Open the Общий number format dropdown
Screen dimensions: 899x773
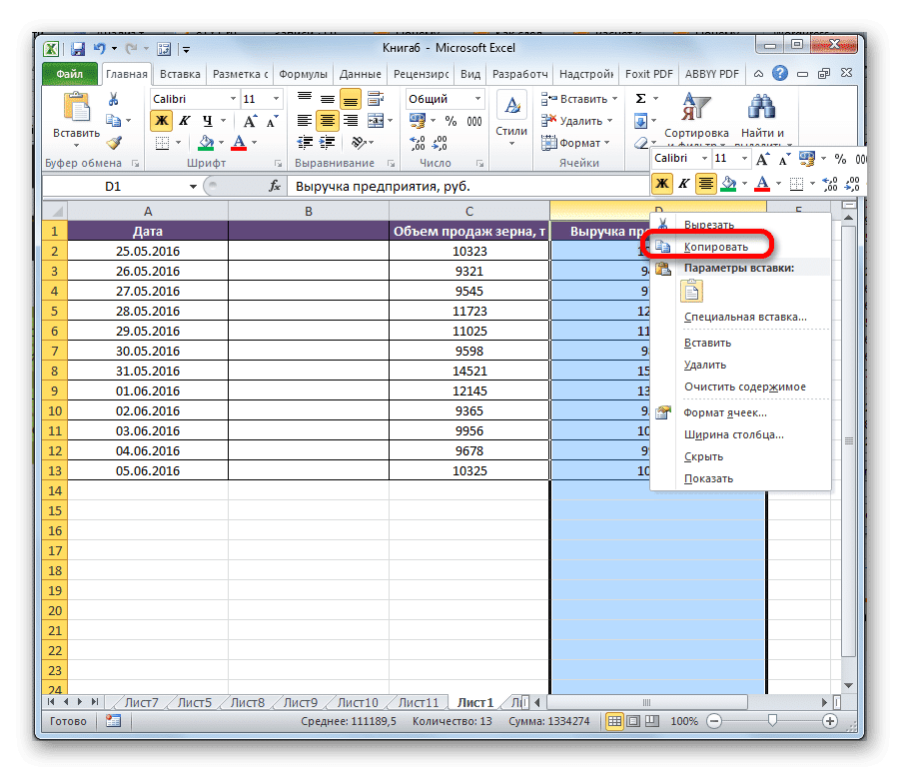477,99
